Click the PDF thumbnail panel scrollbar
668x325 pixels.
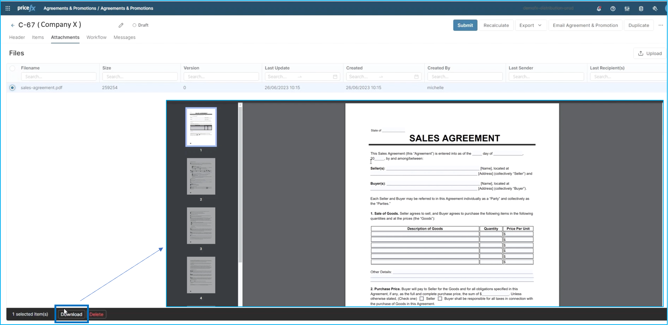pyautogui.click(x=240, y=184)
